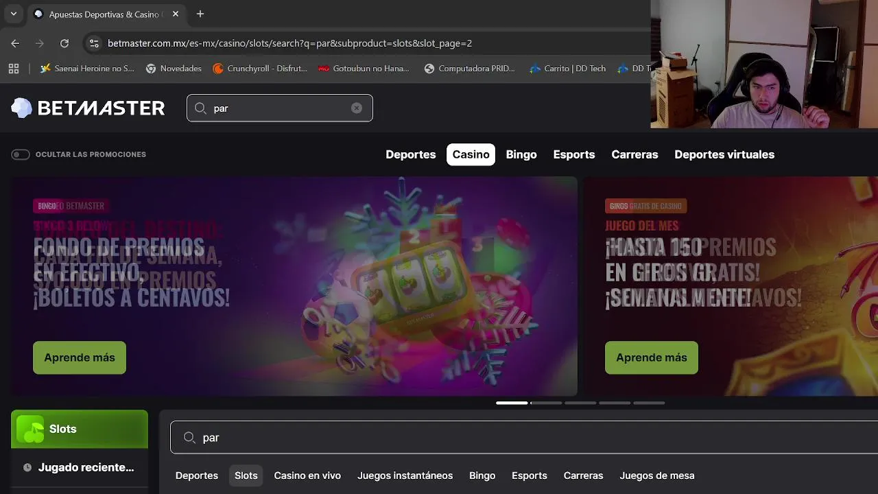The width and height of the screenshot is (878, 494).
Task: Filter search results by Bingo tab
Action: [482, 475]
